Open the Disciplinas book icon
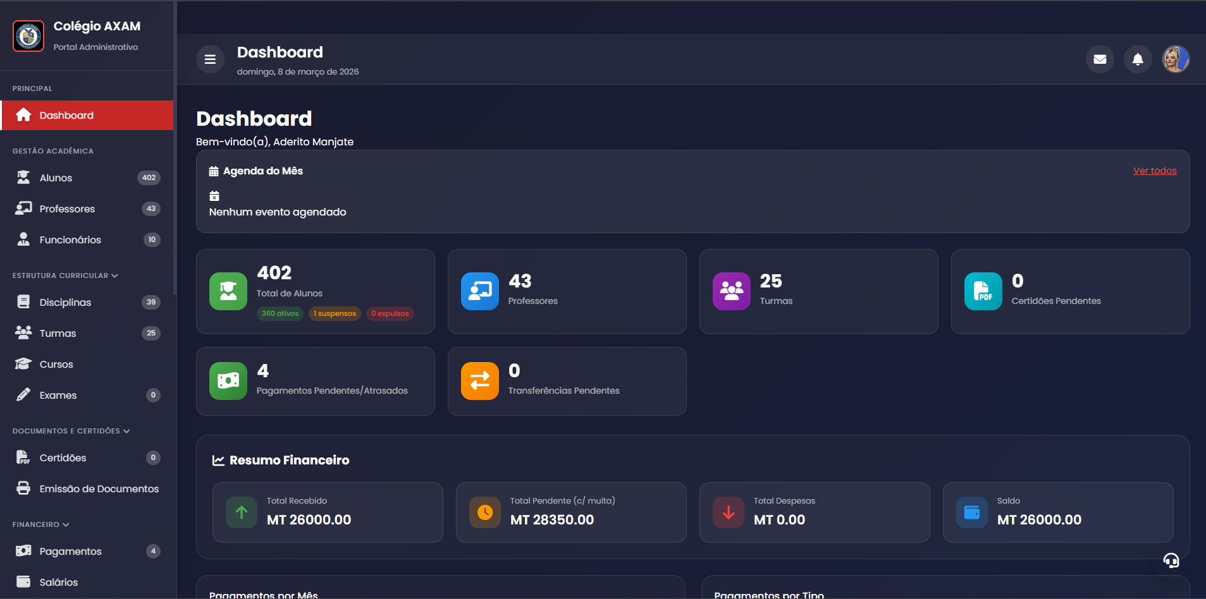The height and width of the screenshot is (599, 1206). point(23,302)
